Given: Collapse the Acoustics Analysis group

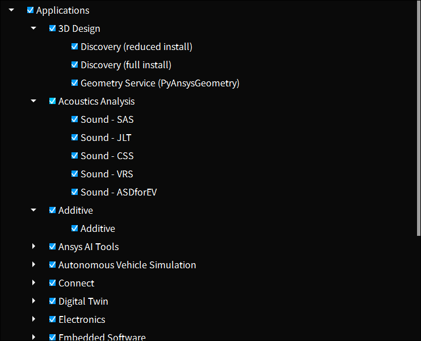Looking at the screenshot, I should [34, 101].
